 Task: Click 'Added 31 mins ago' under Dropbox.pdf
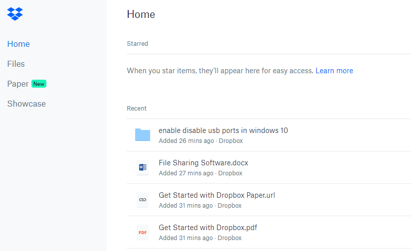tap(186, 238)
